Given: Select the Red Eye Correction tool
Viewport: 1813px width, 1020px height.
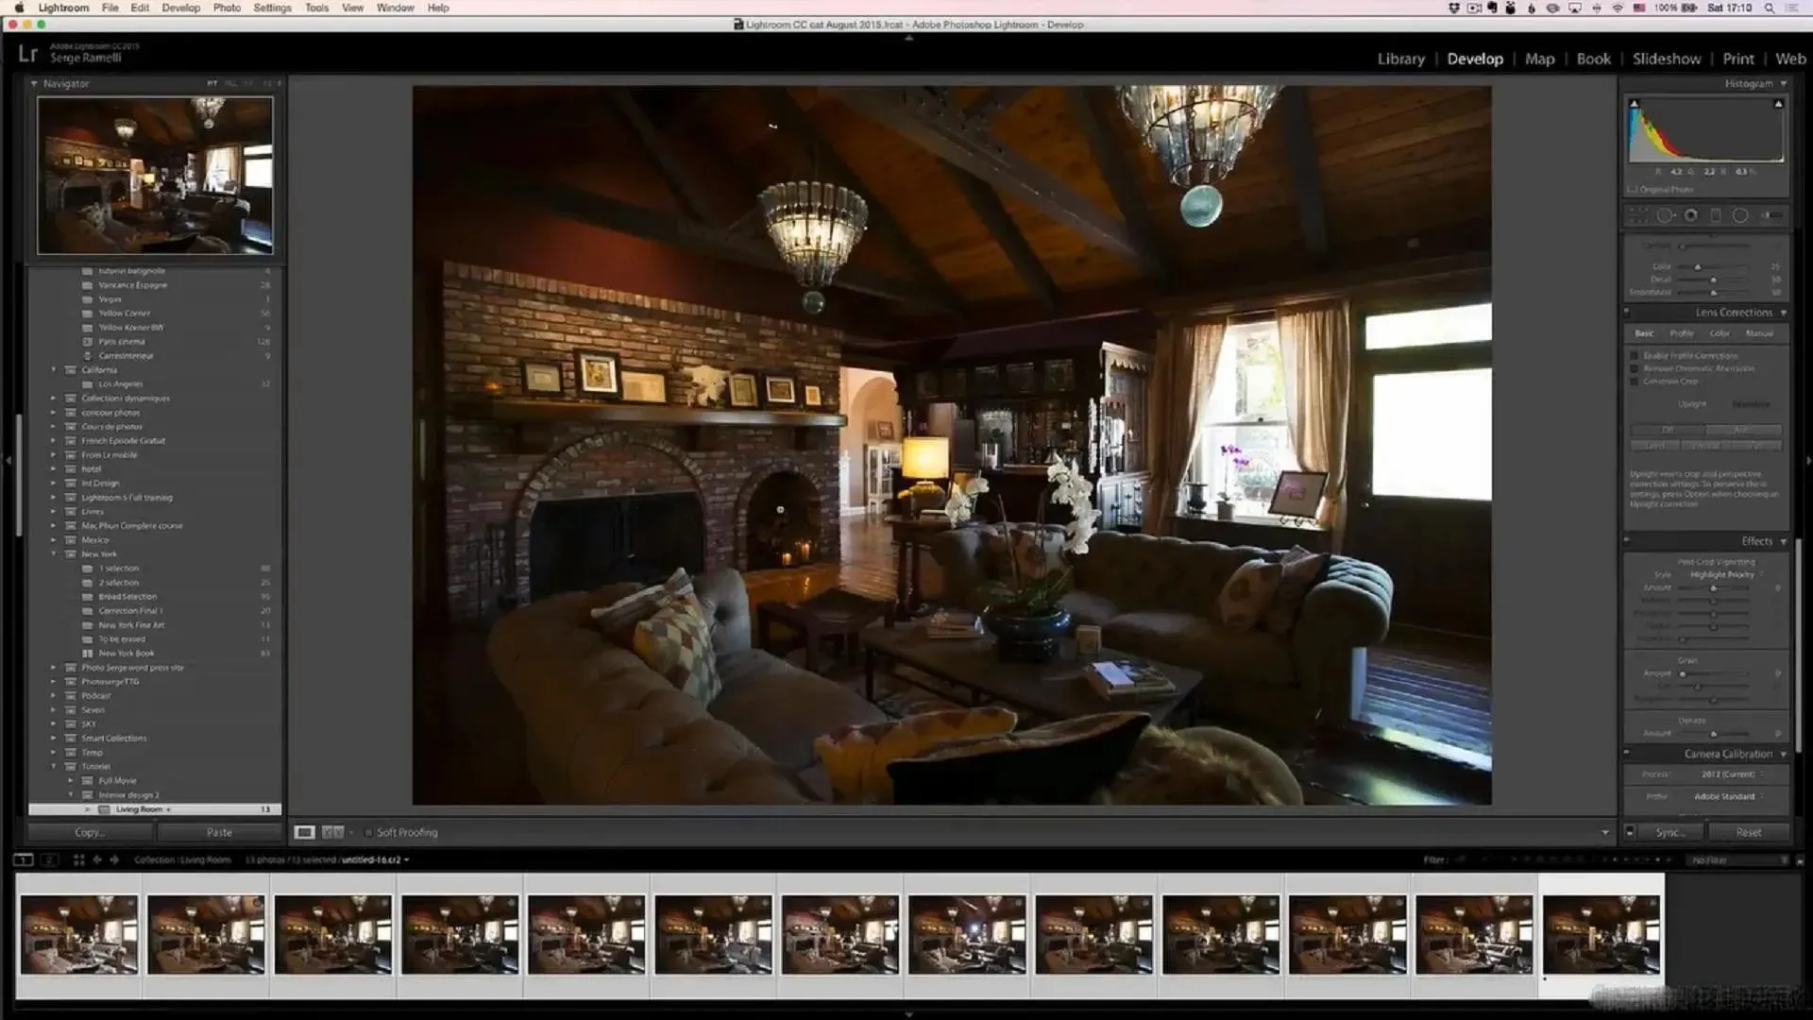Looking at the screenshot, I should coord(1690,215).
